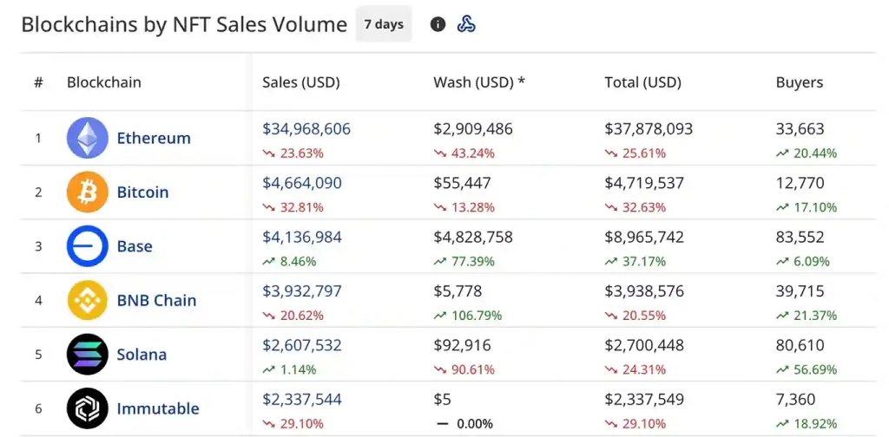
Task: Open the Bitcoin blockchain link
Action: 142,192
